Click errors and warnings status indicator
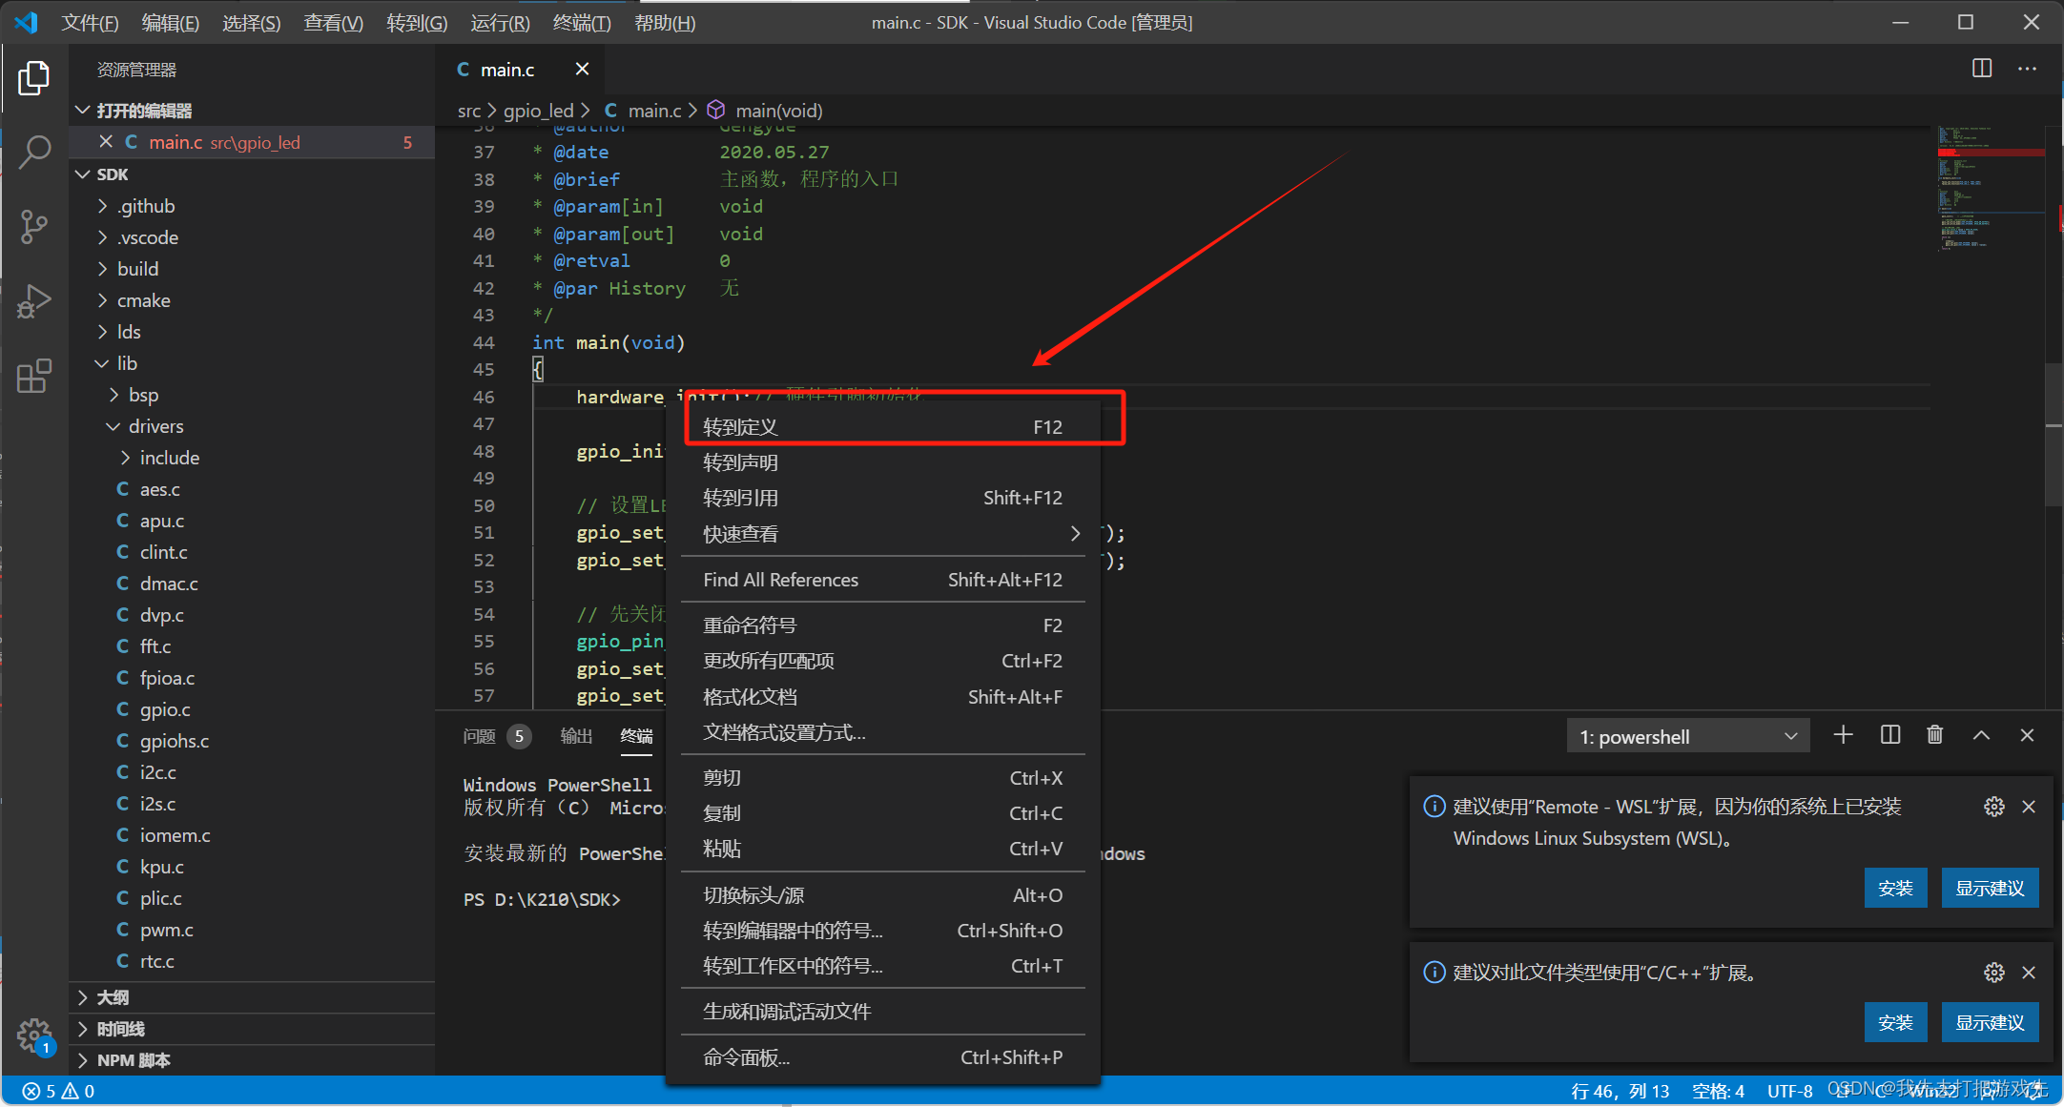The width and height of the screenshot is (2064, 1107). coord(59,1091)
